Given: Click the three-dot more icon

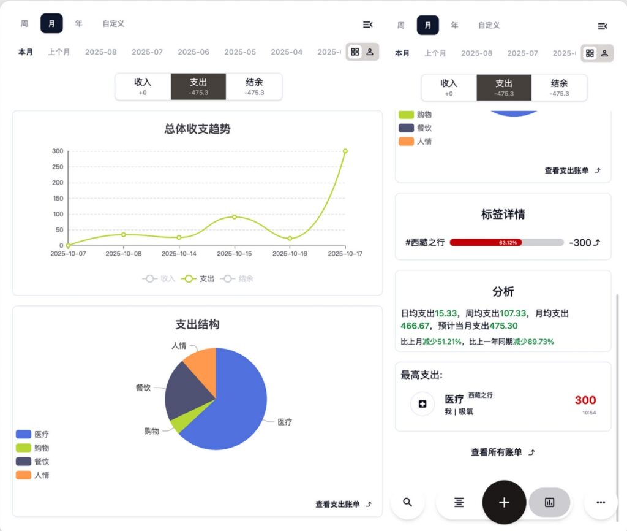Looking at the screenshot, I should pyautogui.click(x=601, y=502).
